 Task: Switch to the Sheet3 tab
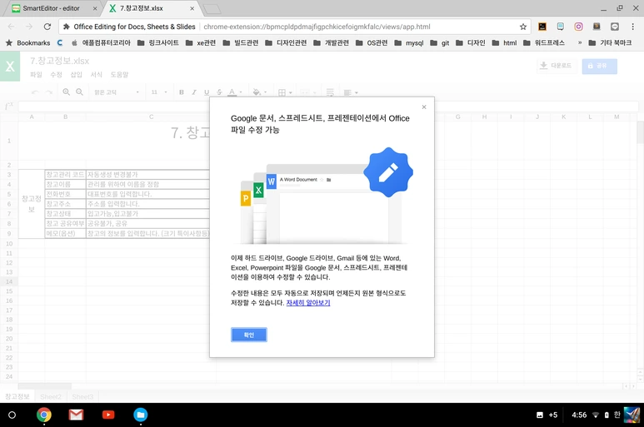(x=82, y=397)
